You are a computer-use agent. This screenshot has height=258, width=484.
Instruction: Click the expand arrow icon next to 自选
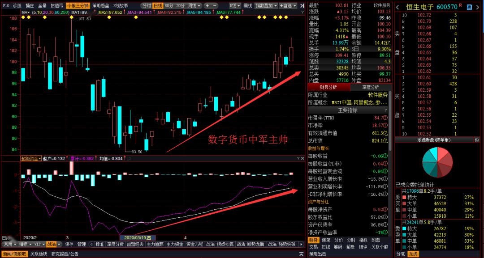click(x=295, y=6)
